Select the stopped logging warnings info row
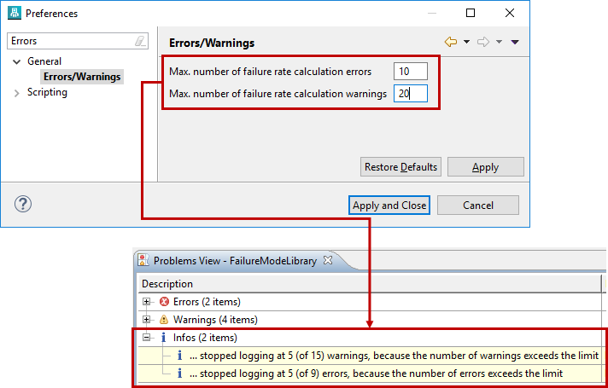 (x=393, y=355)
